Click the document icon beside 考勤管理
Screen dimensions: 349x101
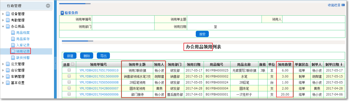click(8, 20)
